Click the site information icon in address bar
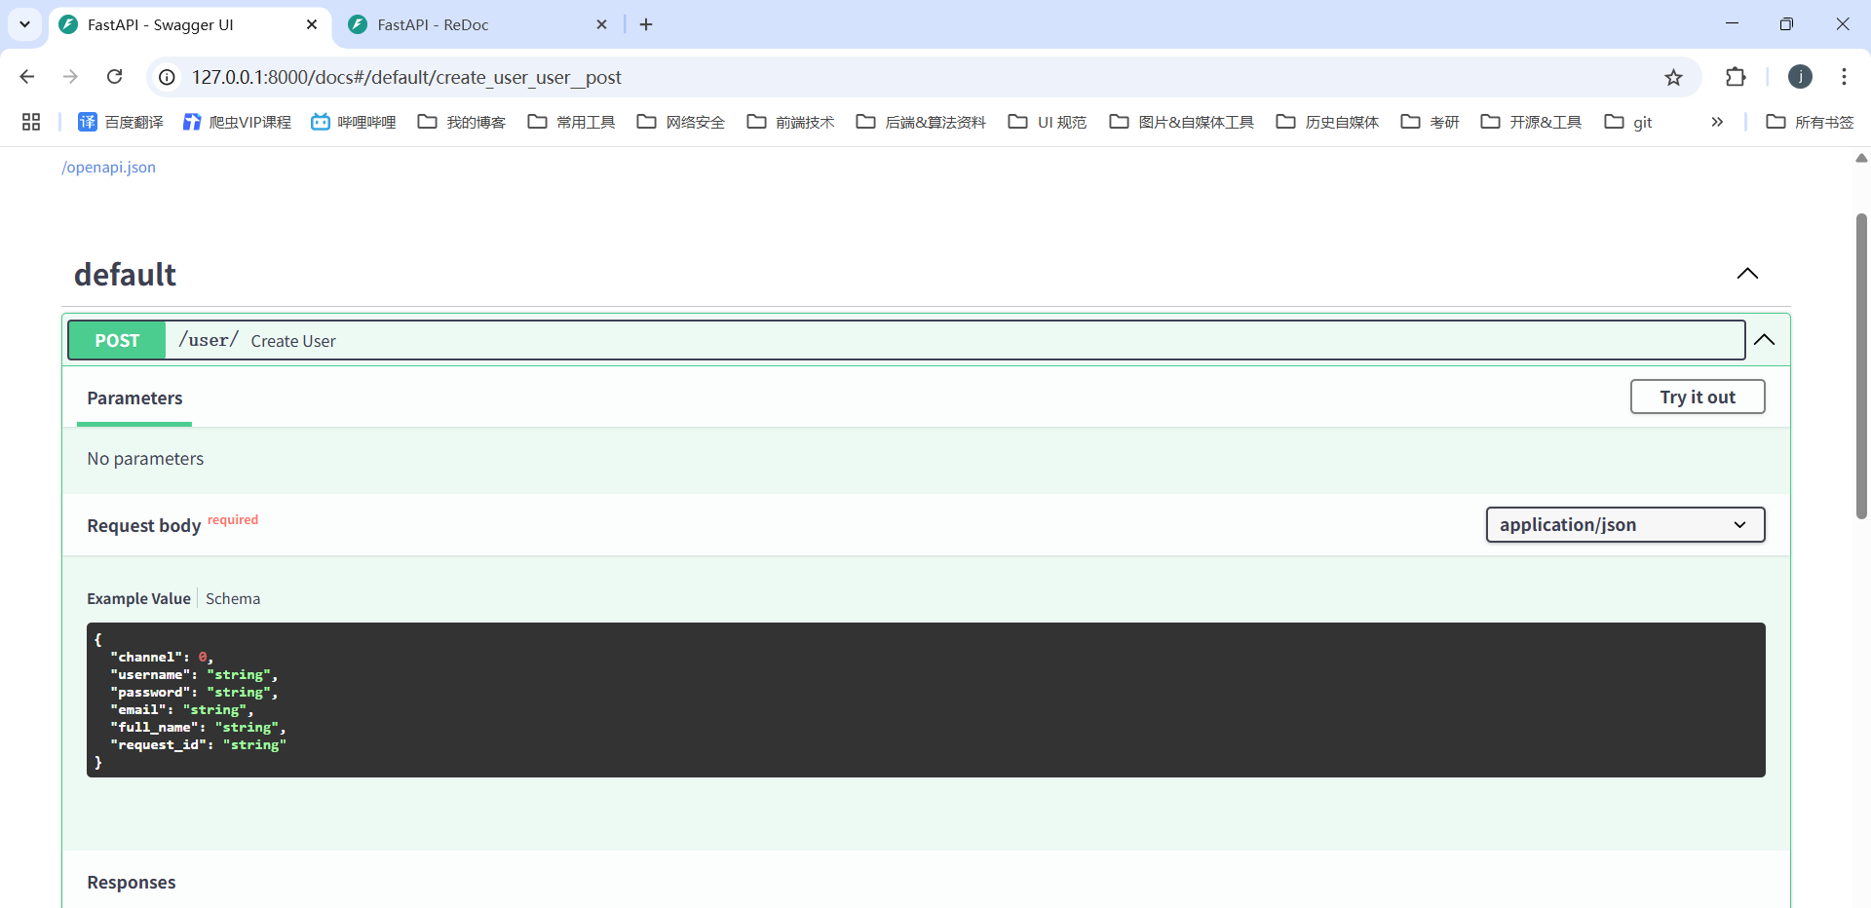1871x908 pixels. coord(168,77)
